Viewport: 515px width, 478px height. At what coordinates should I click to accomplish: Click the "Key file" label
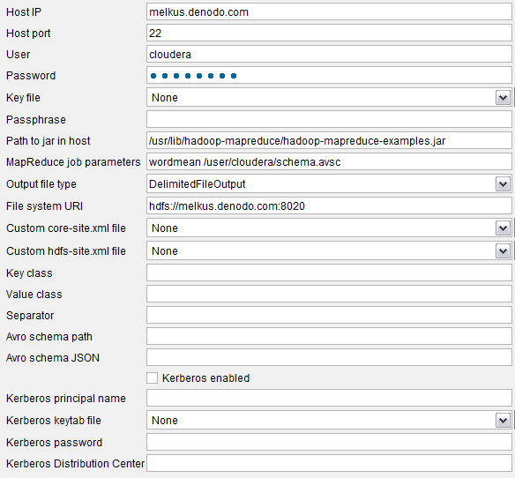[23, 98]
